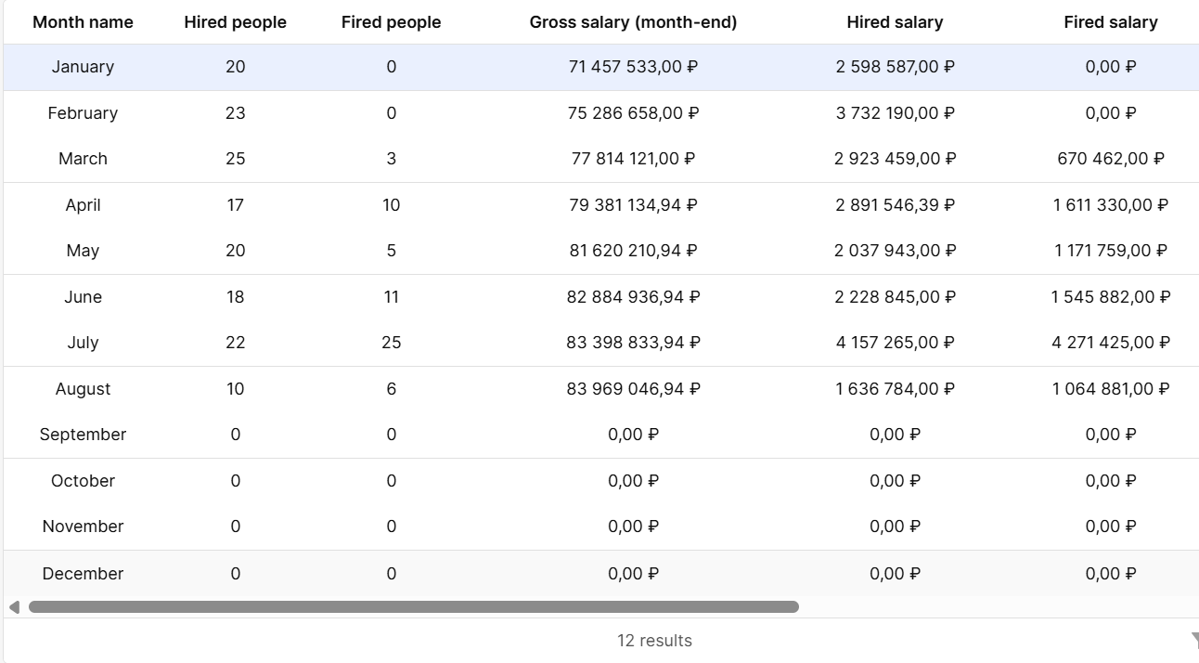Click the Gross salary (month-end) header

(633, 22)
